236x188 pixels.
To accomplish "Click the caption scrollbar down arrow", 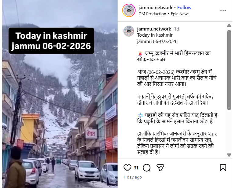I will 229,155.
